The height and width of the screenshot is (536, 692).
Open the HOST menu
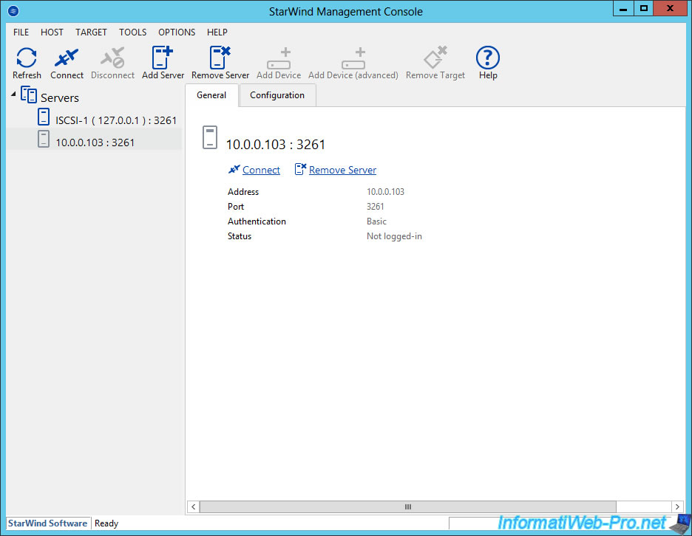point(52,32)
